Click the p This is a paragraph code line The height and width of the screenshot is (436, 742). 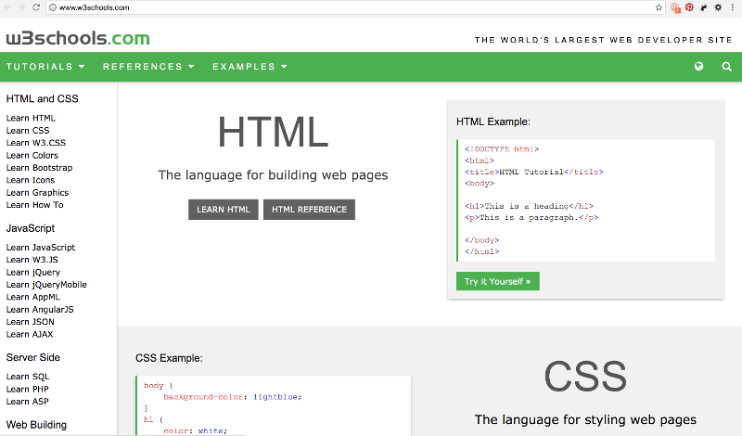click(x=531, y=217)
